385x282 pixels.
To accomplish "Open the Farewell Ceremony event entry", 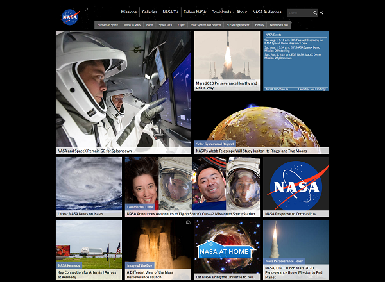I will click(294, 42).
